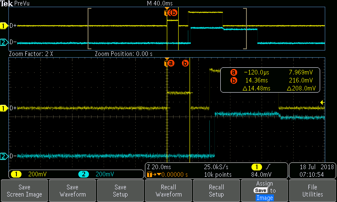
Task: Choose Assign Save to Image button
Action: point(265,191)
